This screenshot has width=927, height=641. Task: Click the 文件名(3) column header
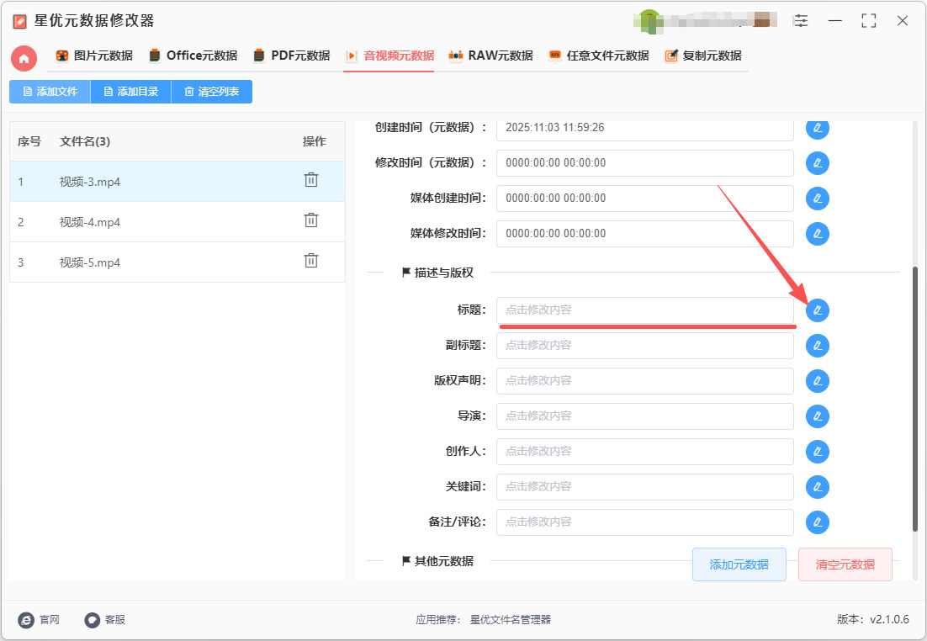pyautogui.click(x=85, y=141)
